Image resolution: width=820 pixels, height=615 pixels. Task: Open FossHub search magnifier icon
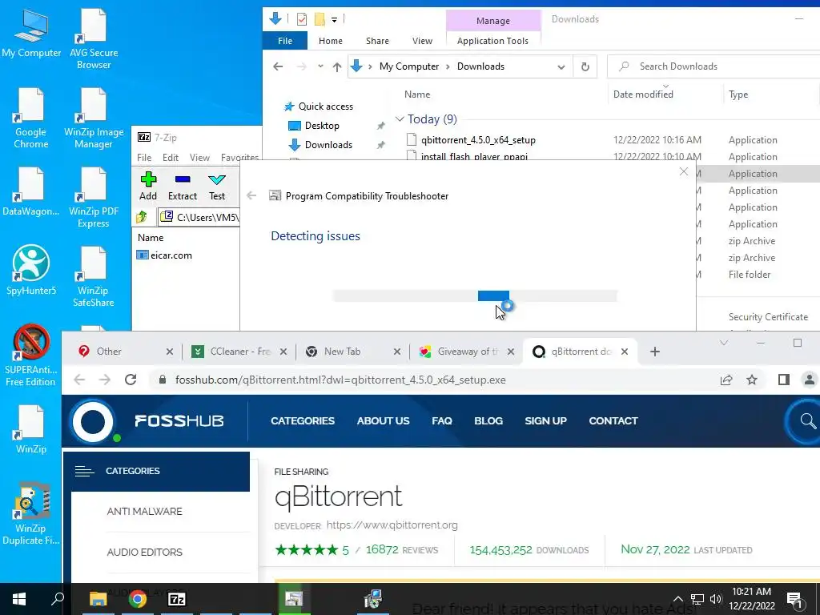click(807, 420)
